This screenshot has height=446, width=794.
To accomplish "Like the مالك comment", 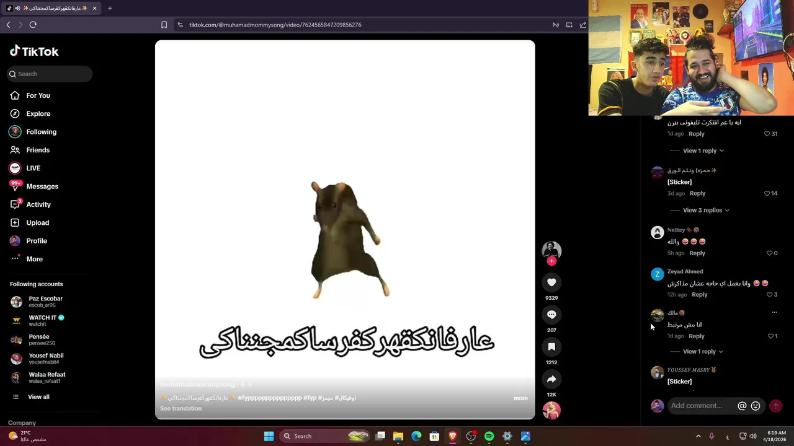I will pos(771,336).
